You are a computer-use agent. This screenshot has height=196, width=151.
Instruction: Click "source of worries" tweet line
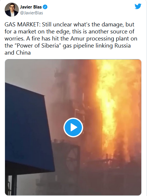[x=69, y=35]
